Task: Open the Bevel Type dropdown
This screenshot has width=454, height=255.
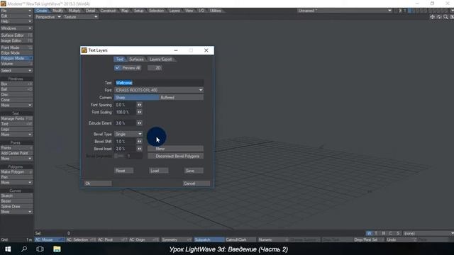Action: [x=128, y=134]
